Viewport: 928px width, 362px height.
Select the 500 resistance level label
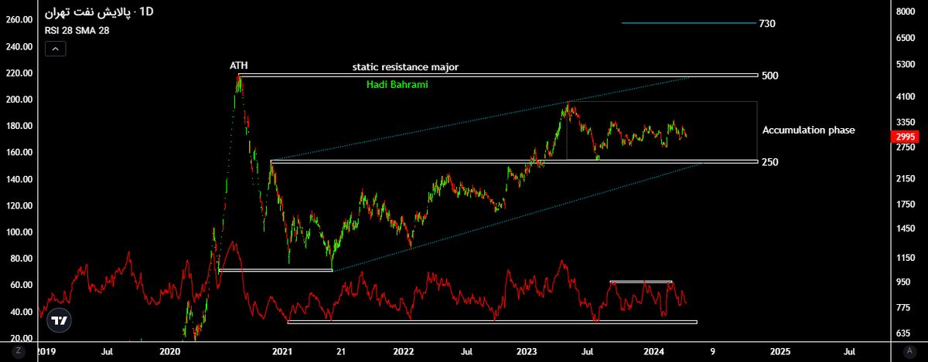pos(769,76)
